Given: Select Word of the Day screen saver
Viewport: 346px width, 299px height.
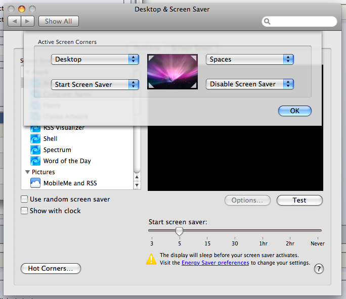Looking at the screenshot, I should (67, 161).
